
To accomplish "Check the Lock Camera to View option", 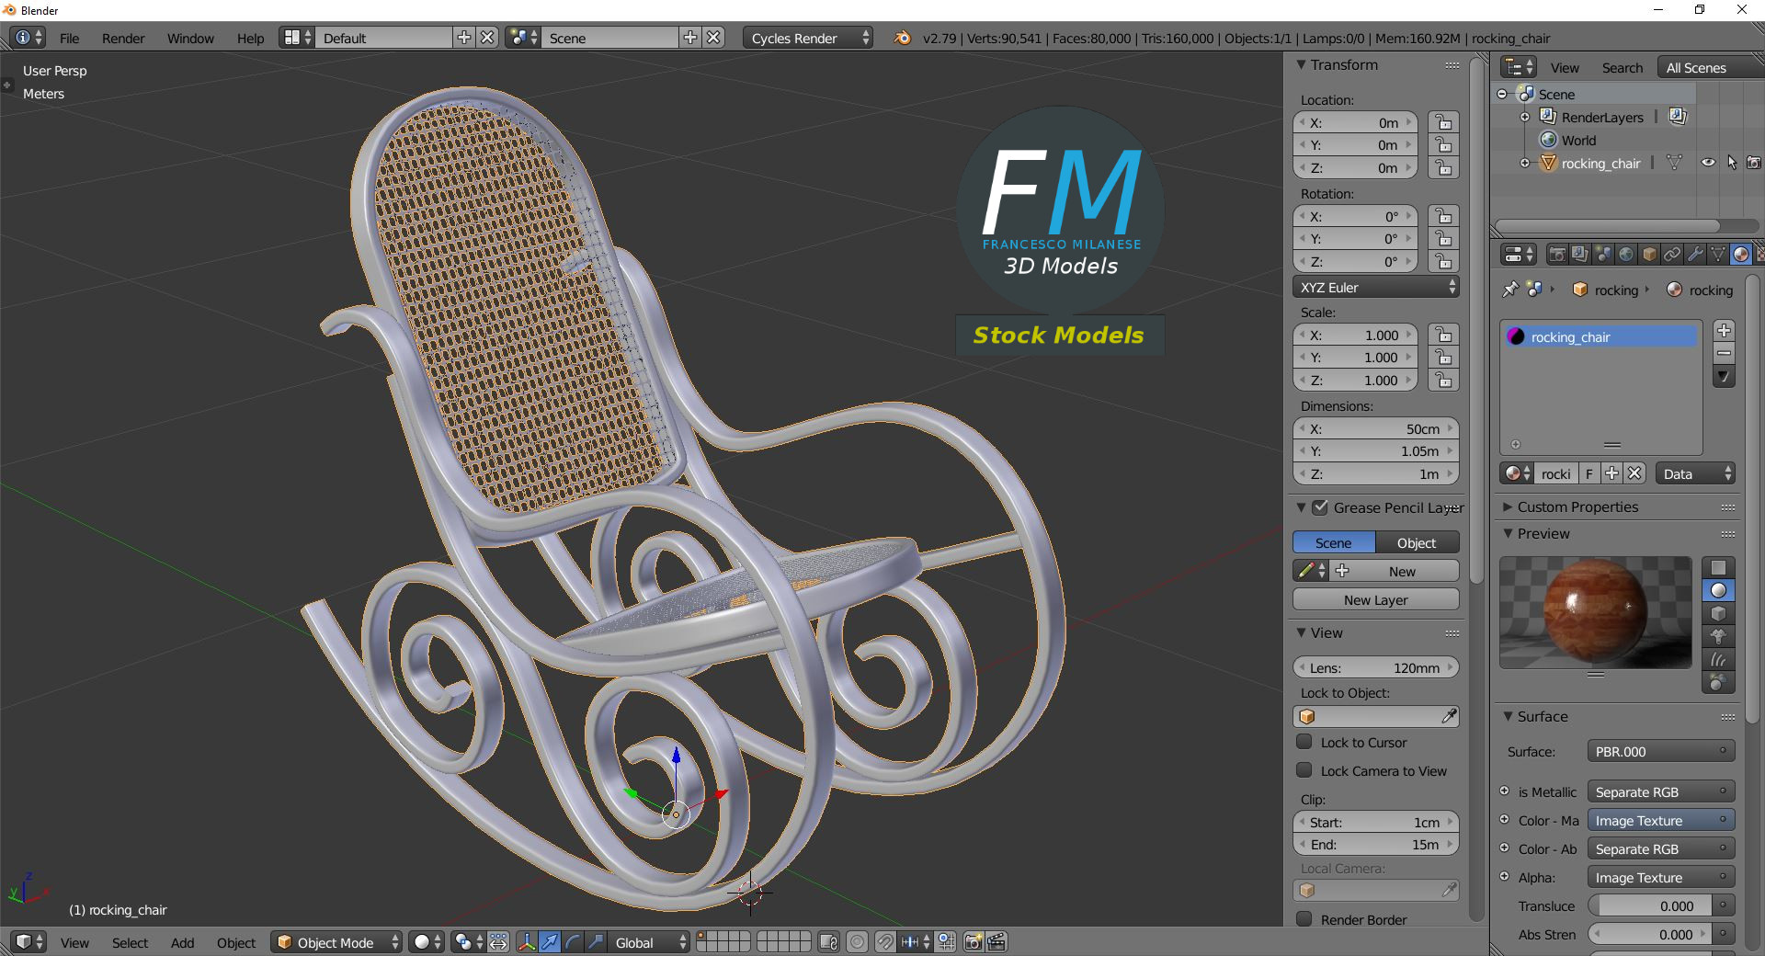I will (x=1304, y=770).
